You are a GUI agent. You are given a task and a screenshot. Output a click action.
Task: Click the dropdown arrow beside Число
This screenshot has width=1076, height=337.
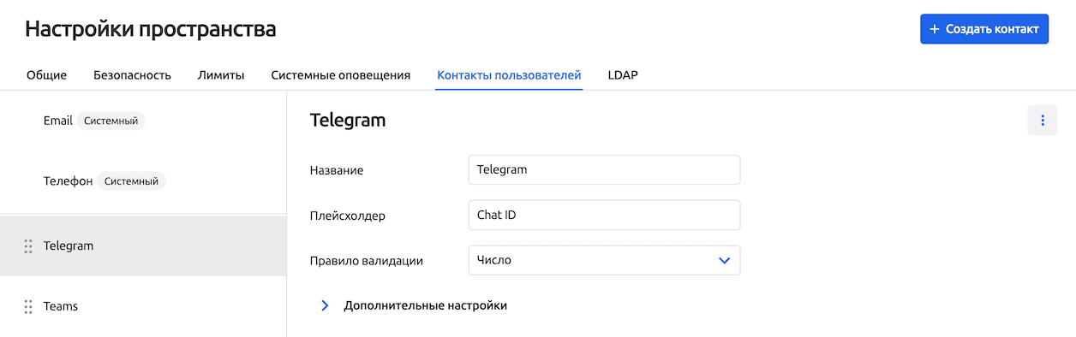click(725, 260)
